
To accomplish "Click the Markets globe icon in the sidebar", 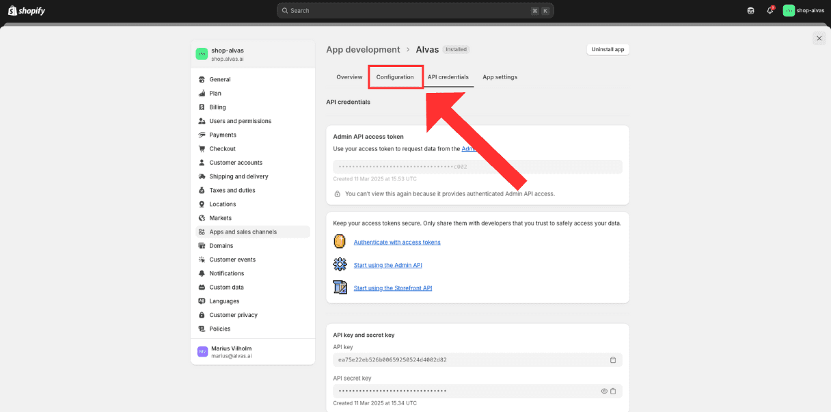I will pos(202,218).
